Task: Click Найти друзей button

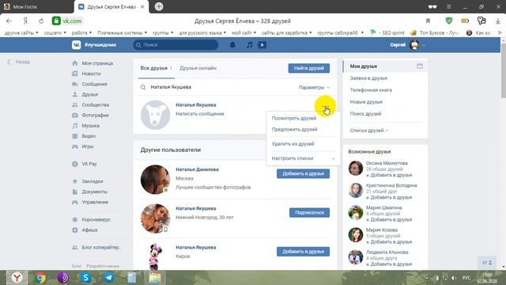Action: (309, 68)
